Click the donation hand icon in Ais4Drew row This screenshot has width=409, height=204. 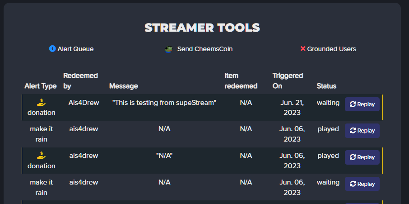point(41,103)
